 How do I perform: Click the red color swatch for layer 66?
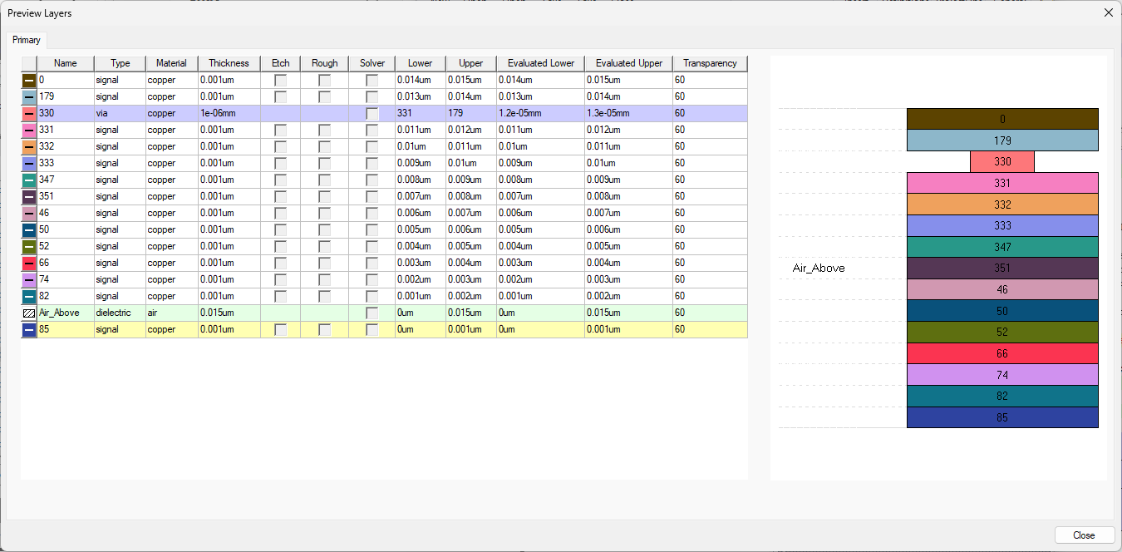click(x=28, y=263)
